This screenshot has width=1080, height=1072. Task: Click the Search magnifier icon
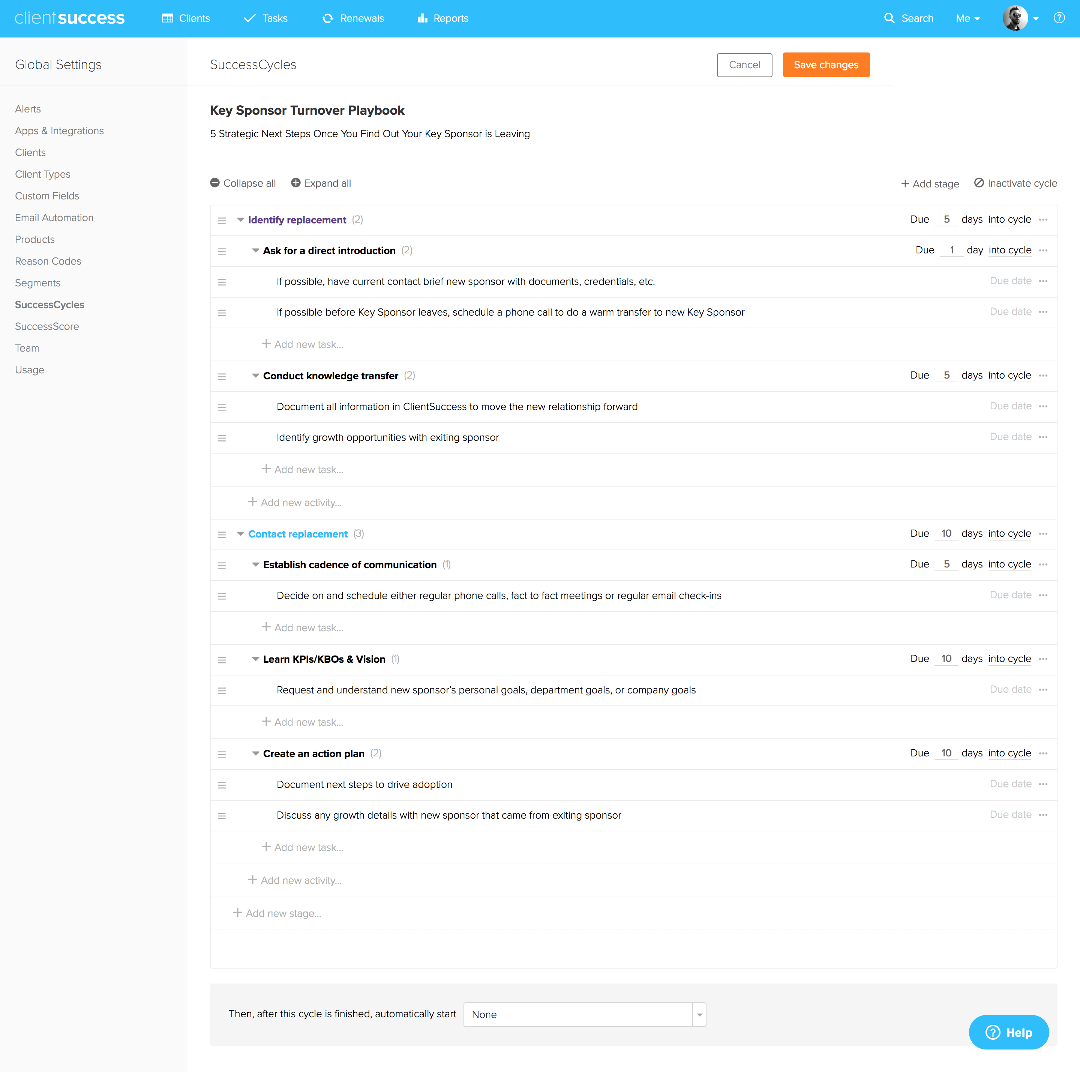pos(889,18)
